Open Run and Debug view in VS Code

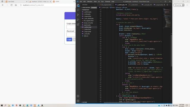pos(78,20)
